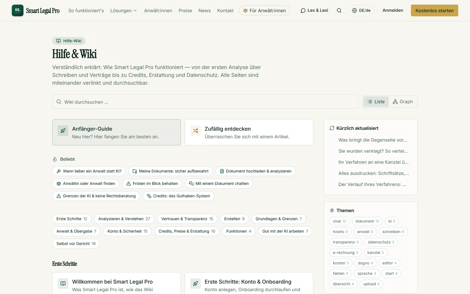Click the refresh icon beside Kürzlich aktualisiert
Image resolution: width=470 pixels, height=294 pixels.
(332, 128)
